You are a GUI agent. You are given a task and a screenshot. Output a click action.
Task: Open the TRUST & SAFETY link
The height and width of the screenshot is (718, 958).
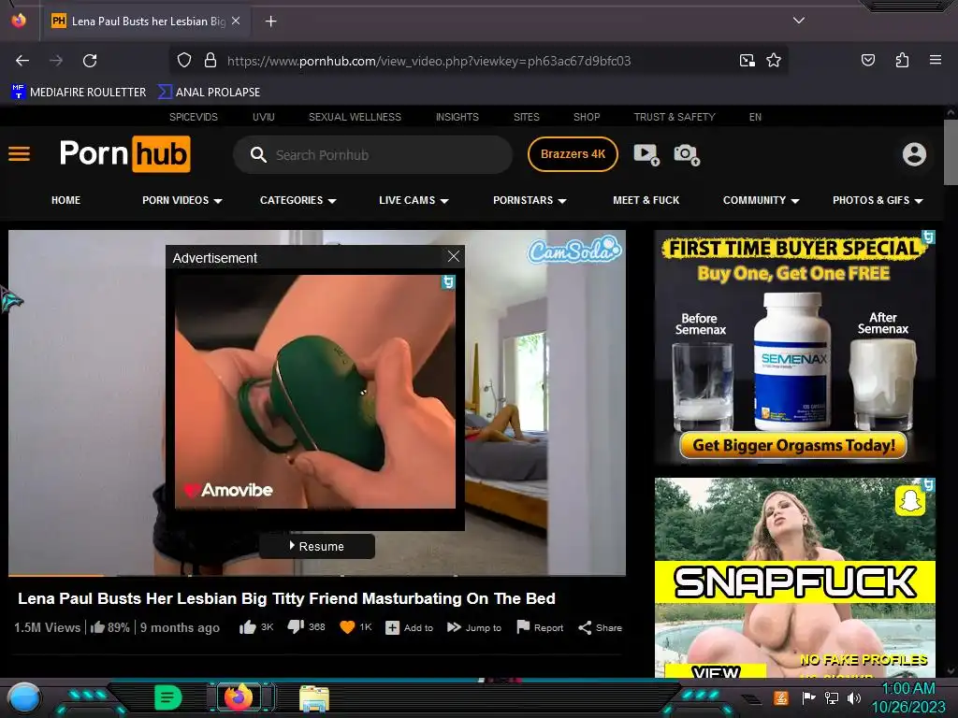click(x=674, y=117)
